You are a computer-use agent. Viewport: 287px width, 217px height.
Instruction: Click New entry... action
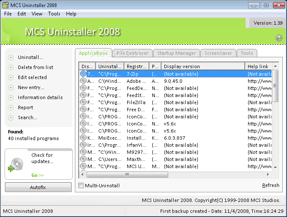pos(31,87)
